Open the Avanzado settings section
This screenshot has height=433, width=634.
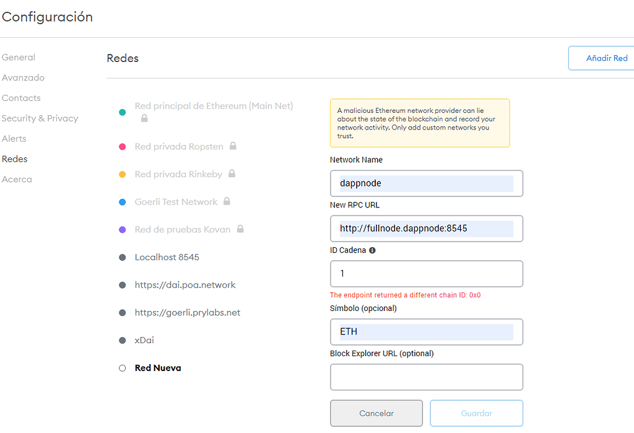23,77
